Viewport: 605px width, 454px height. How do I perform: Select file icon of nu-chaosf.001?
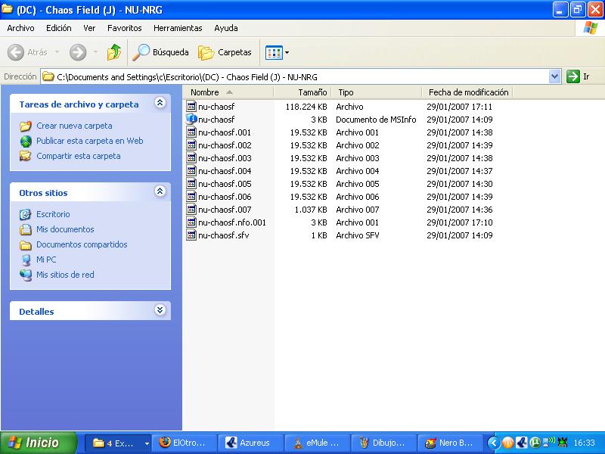[x=191, y=132]
